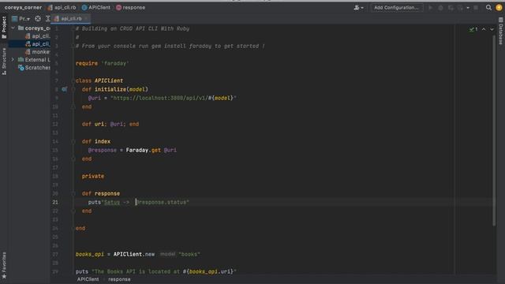Click the pink method icon beside response
Viewport: 505px width, 284px height.
pos(118,7)
